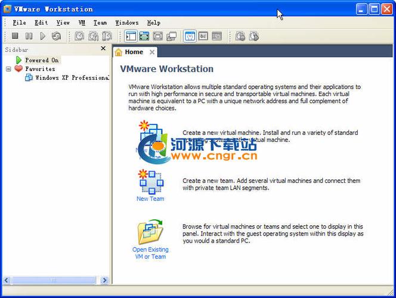Click the sidebar scroll right arrow
The image size is (396, 298).
click(104, 280)
